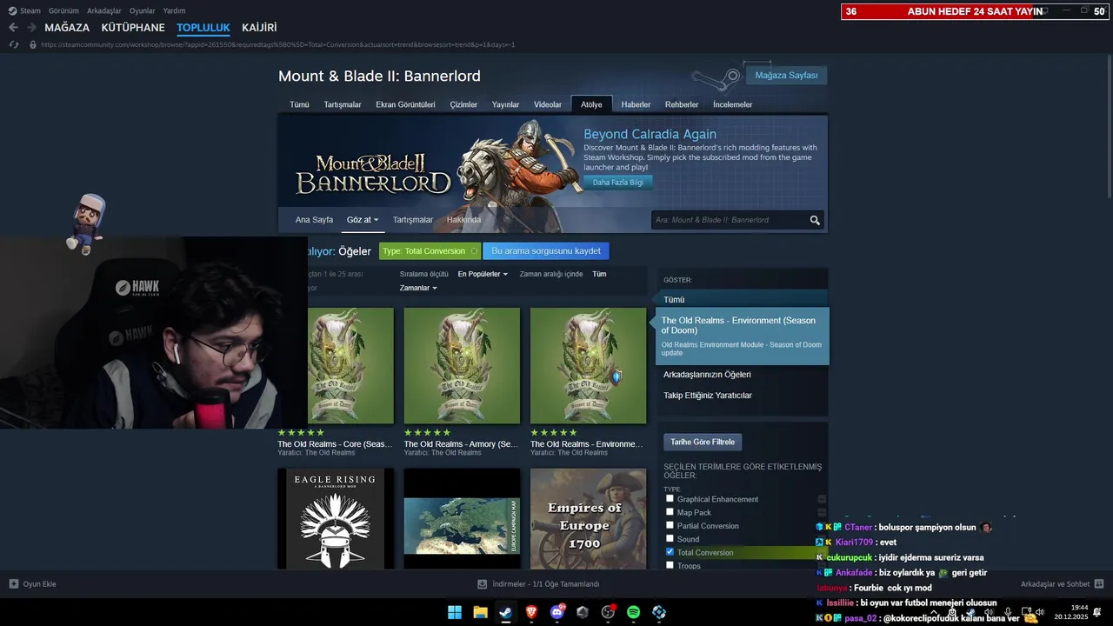1113x626 pixels.
Task: Open workshop Ana Sayfa link
Action: pyautogui.click(x=314, y=220)
